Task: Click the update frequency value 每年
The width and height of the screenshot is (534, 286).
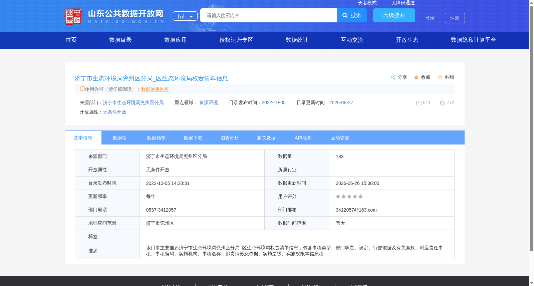Action: 151,197
